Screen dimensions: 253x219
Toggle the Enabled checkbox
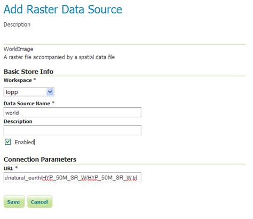tap(7, 142)
